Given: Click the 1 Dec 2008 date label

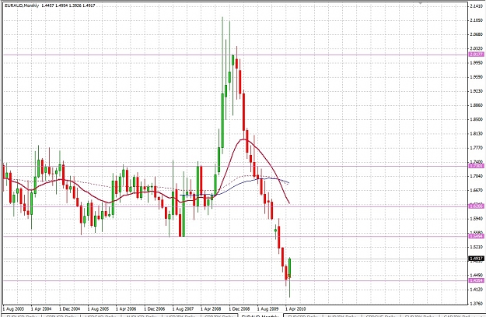Looking at the screenshot, I should click(240, 309).
